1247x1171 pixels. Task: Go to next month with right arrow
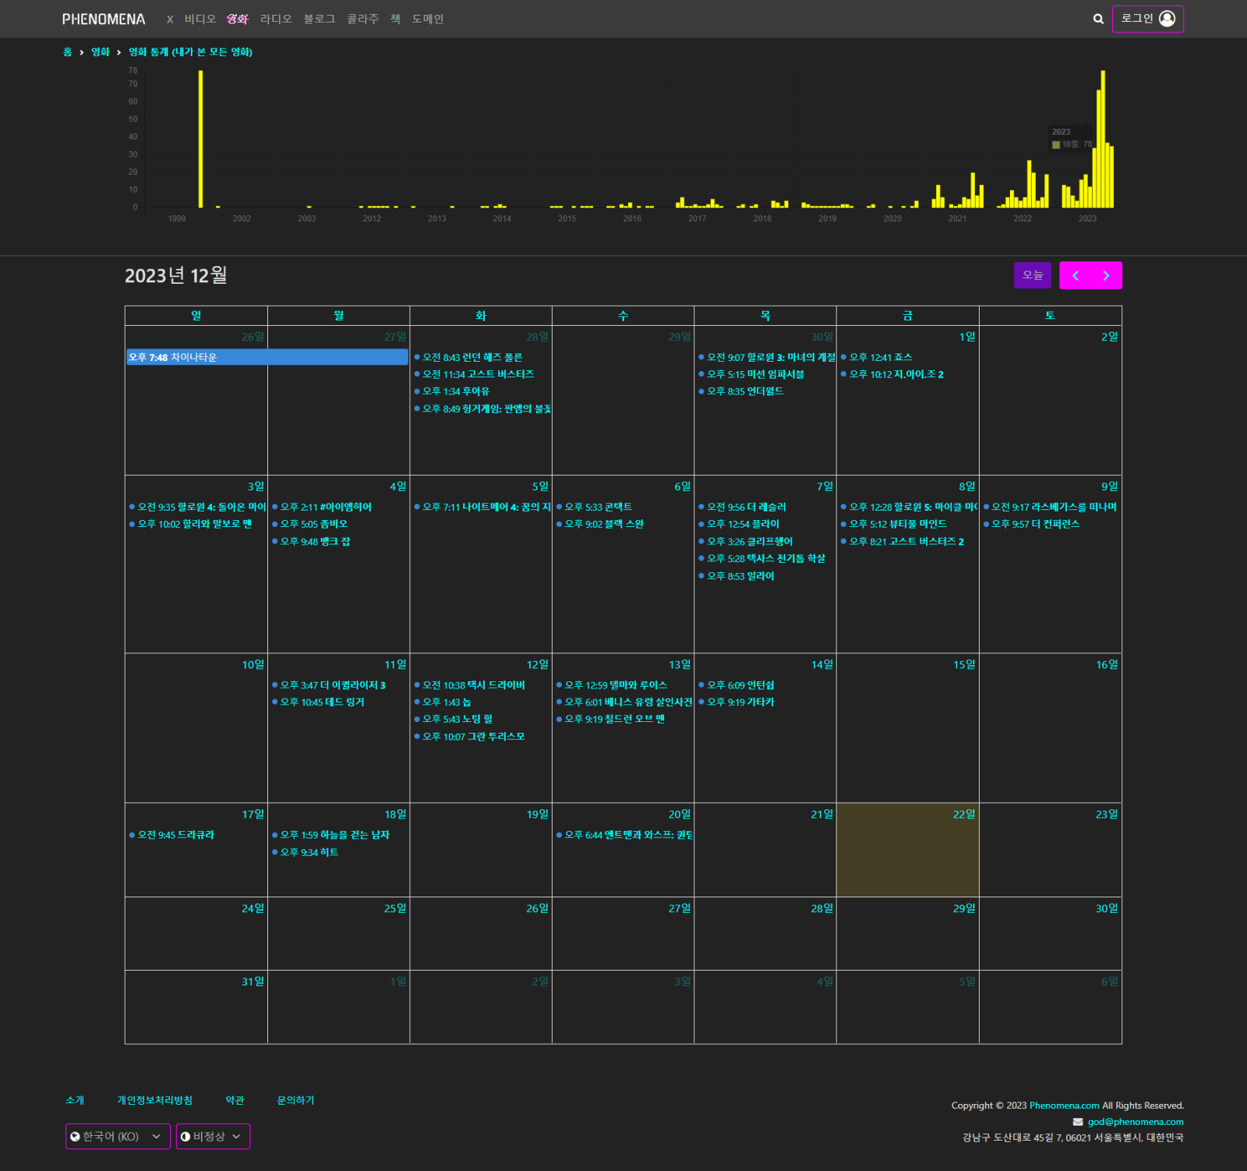coord(1106,275)
